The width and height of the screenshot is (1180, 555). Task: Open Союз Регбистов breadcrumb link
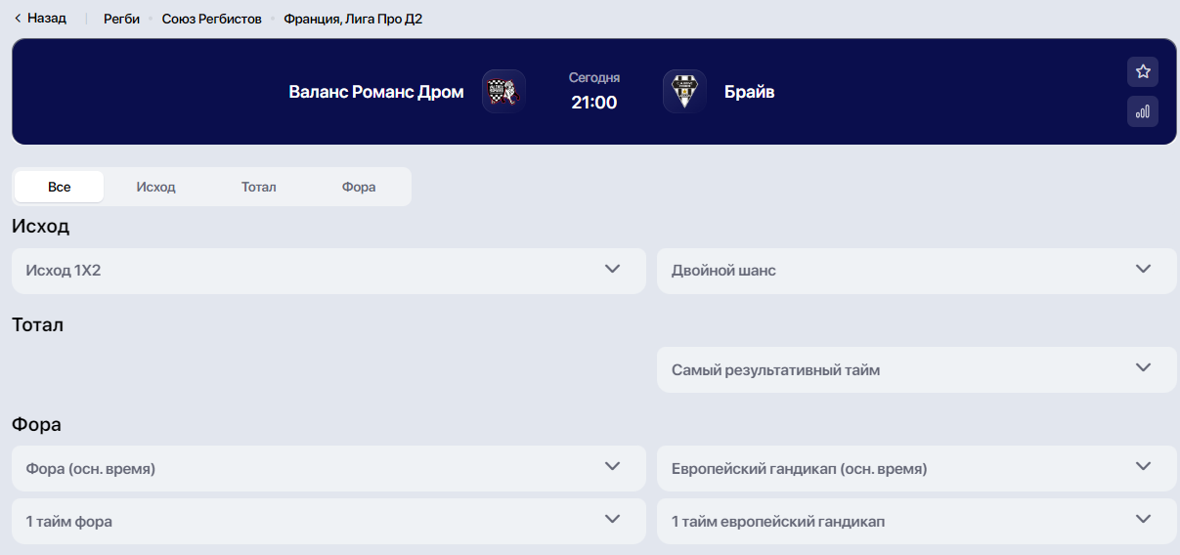[x=212, y=20]
